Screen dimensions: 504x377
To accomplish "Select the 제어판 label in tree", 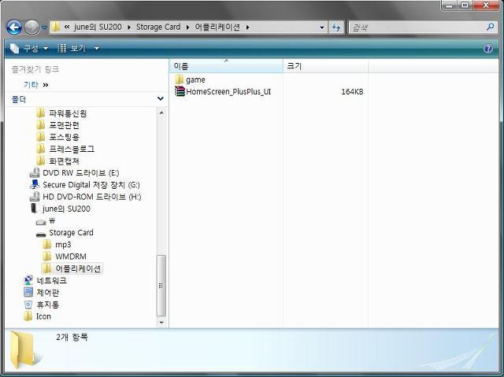I will pyautogui.click(x=47, y=293).
